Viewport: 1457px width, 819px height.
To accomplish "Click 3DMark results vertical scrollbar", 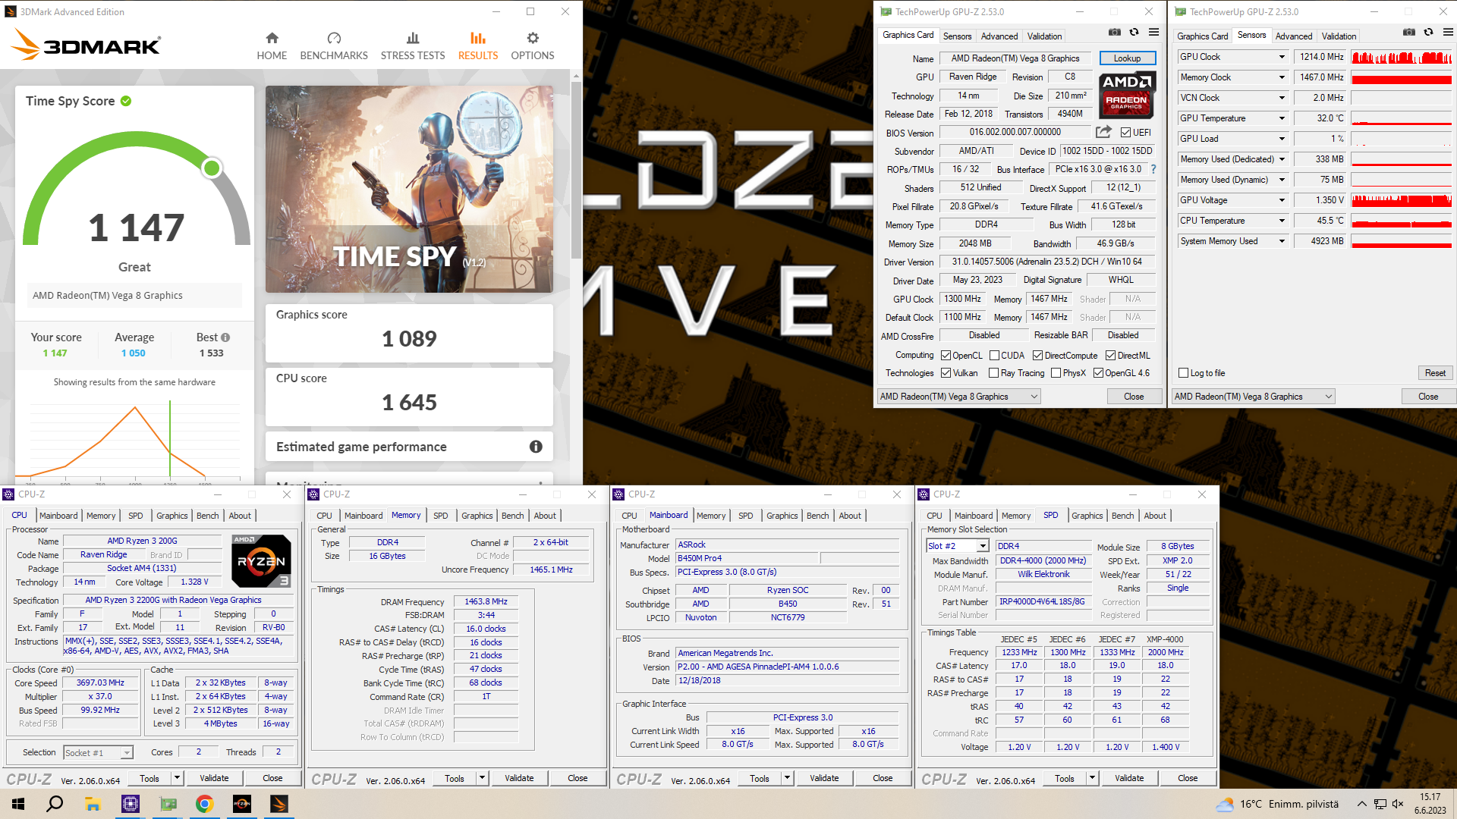I will [x=576, y=171].
